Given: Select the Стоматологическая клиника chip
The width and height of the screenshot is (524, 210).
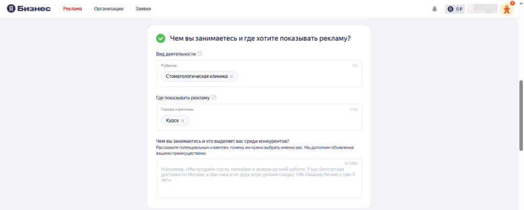Looking at the screenshot, I should pos(200,77).
